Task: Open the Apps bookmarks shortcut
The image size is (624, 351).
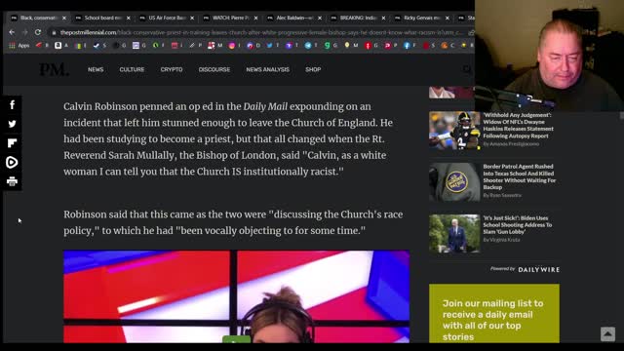Action: tap(19, 46)
